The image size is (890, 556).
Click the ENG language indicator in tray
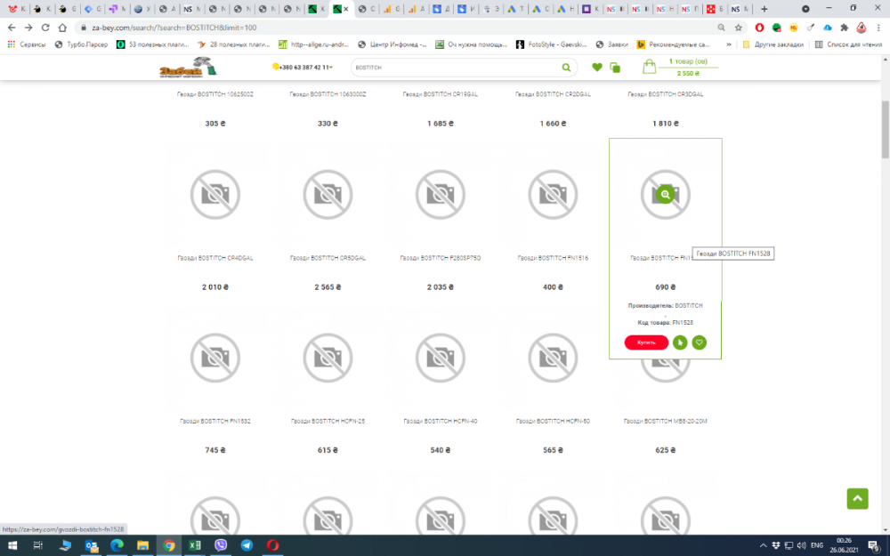(x=817, y=545)
